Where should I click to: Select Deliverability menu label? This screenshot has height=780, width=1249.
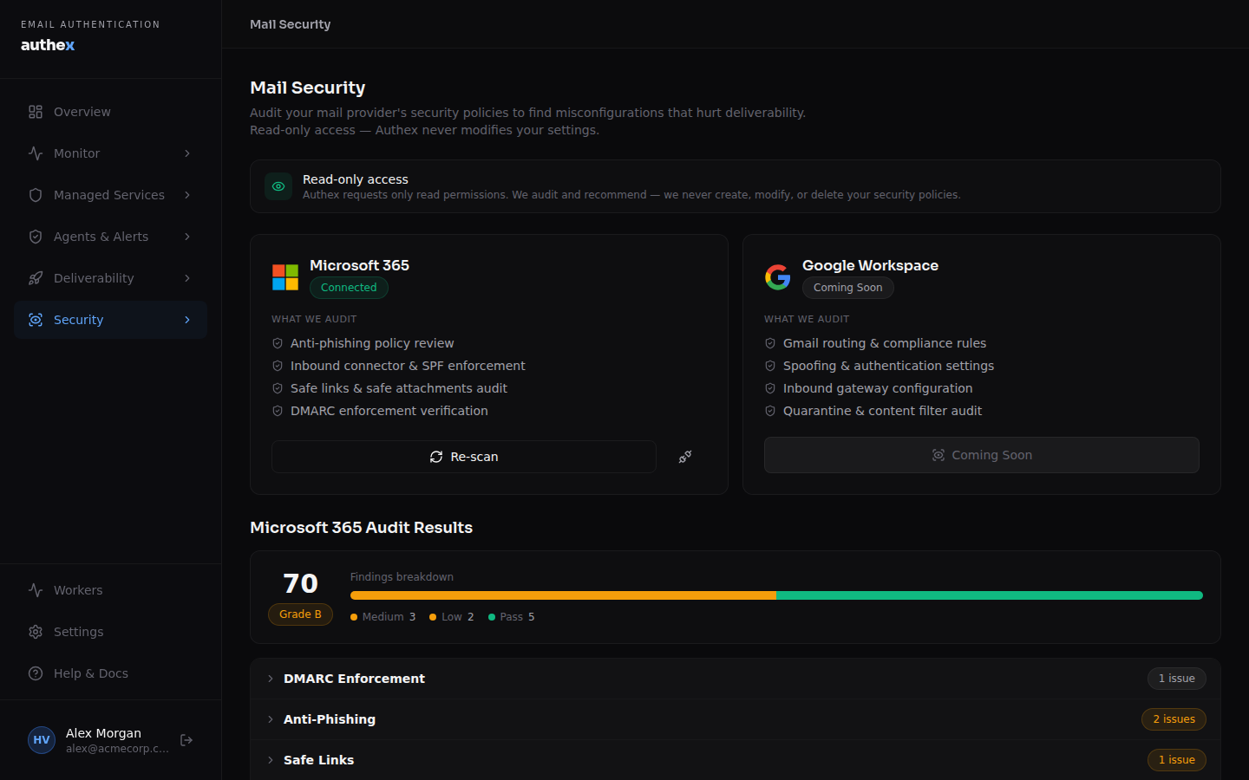[94, 278]
